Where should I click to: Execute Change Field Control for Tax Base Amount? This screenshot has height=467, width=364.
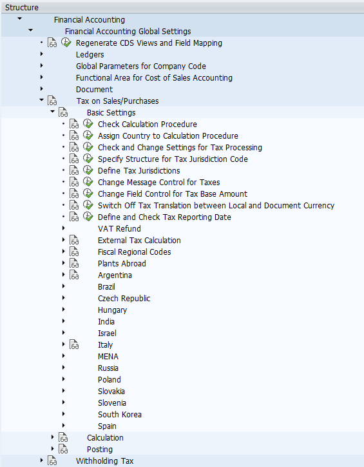pos(88,194)
